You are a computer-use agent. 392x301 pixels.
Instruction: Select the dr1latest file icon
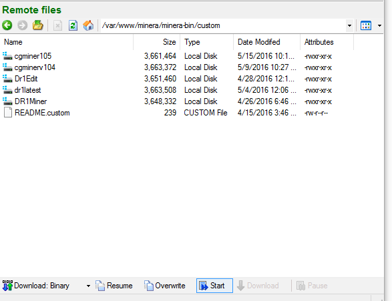(7, 90)
